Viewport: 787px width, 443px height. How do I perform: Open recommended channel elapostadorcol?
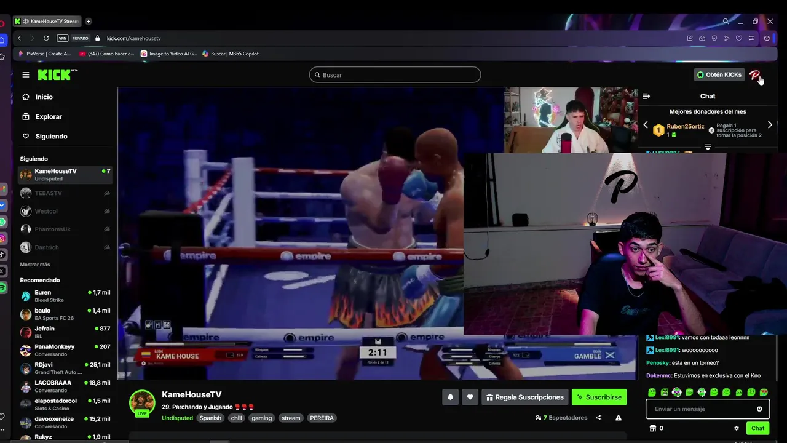pos(65,404)
